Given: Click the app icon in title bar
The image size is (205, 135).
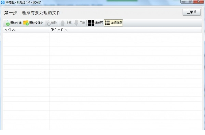Looking at the screenshot, I should [x=3, y=2].
